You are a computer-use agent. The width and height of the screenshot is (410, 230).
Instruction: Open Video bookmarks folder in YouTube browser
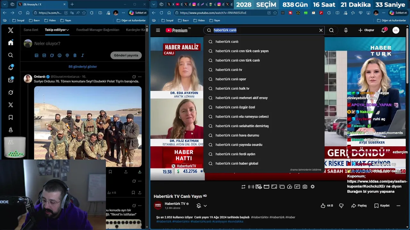199,20
